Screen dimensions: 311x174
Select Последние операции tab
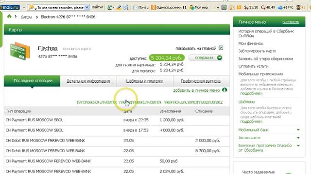point(32,81)
